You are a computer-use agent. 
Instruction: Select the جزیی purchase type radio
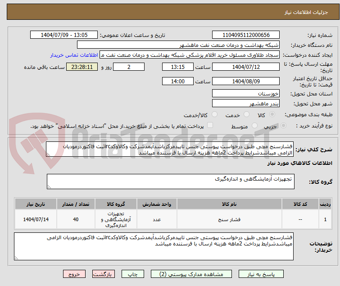tap(283, 126)
